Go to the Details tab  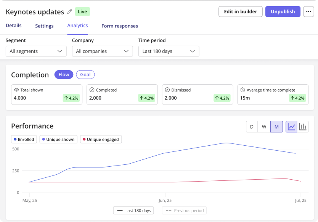[14, 26]
